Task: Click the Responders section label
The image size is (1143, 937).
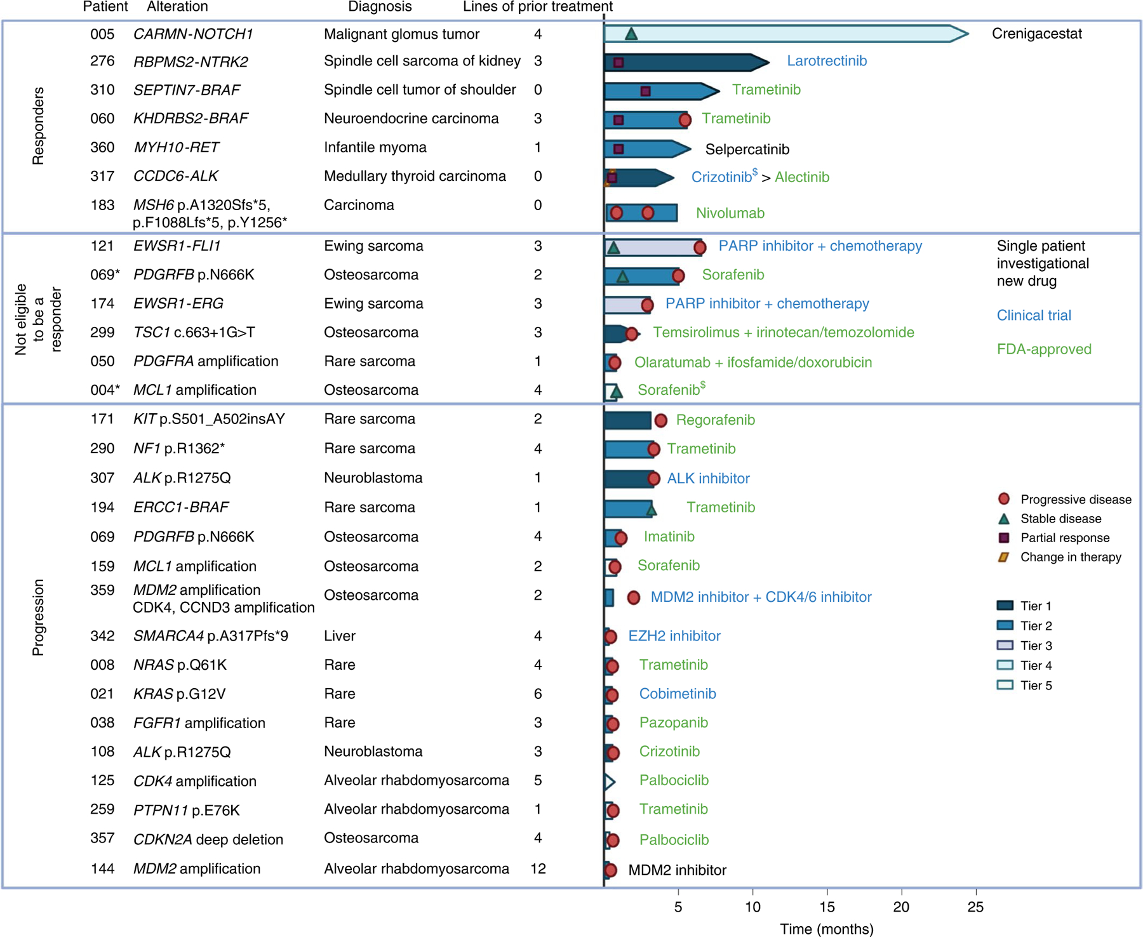Action: click(x=39, y=126)
